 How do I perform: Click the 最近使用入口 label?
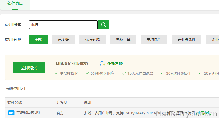click(17, 89)
